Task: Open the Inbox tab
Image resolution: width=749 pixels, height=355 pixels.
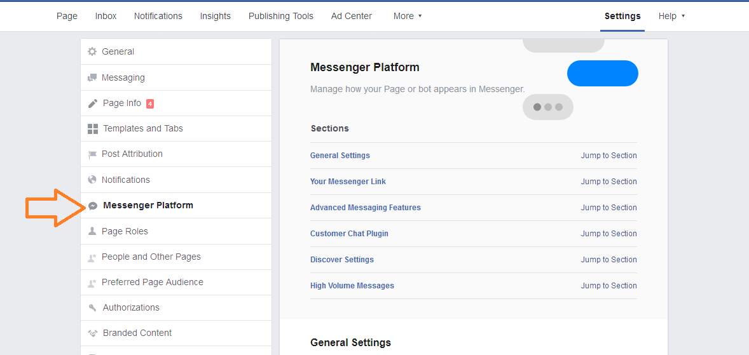Action: tap(106, 17)
